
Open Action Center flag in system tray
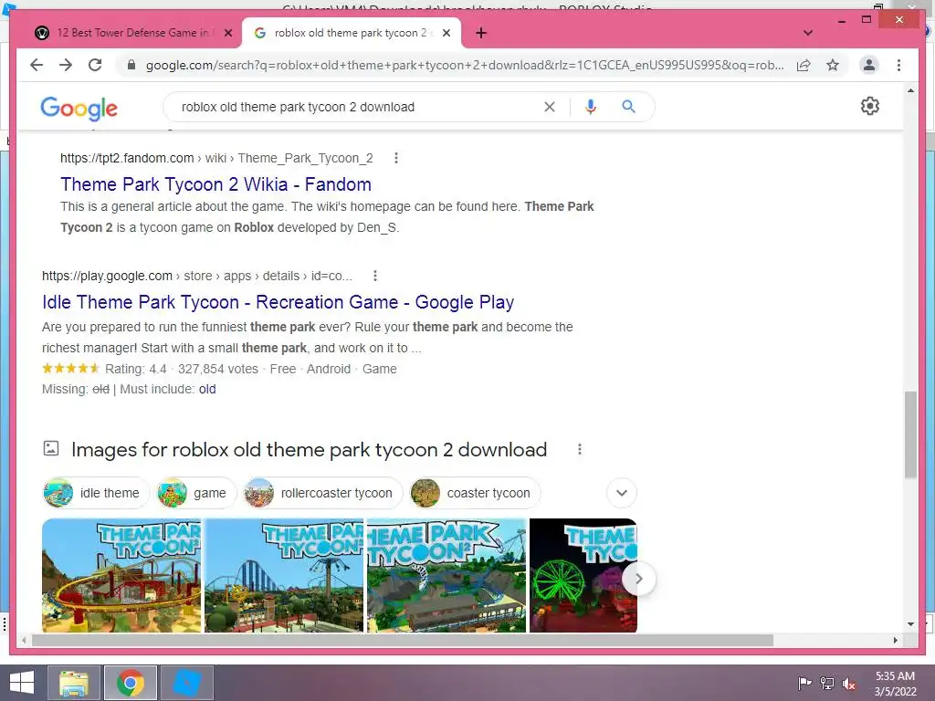[804, 683]
